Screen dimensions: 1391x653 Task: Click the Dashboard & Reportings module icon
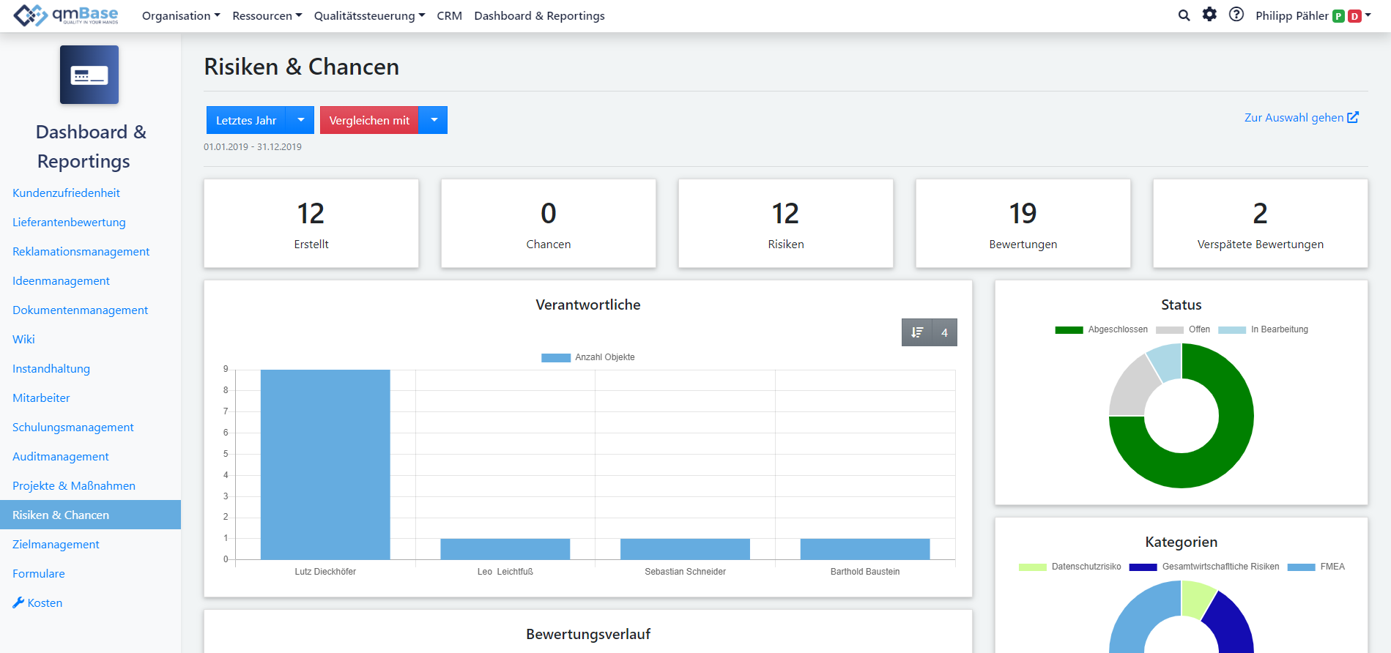point(89,75)
